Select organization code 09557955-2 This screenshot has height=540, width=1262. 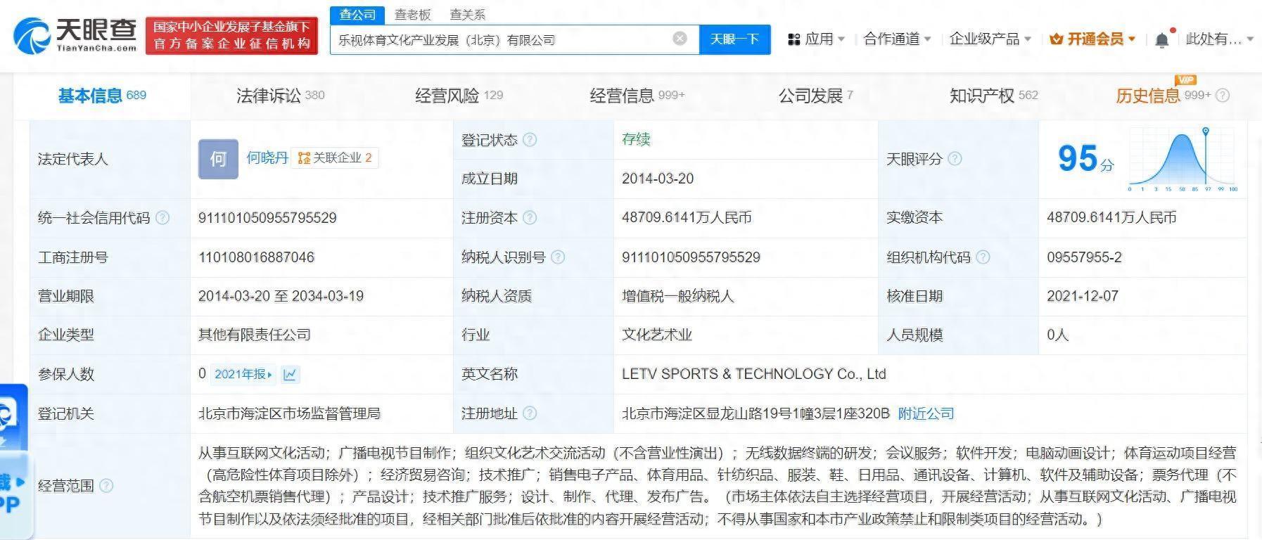pos(1084,257)
